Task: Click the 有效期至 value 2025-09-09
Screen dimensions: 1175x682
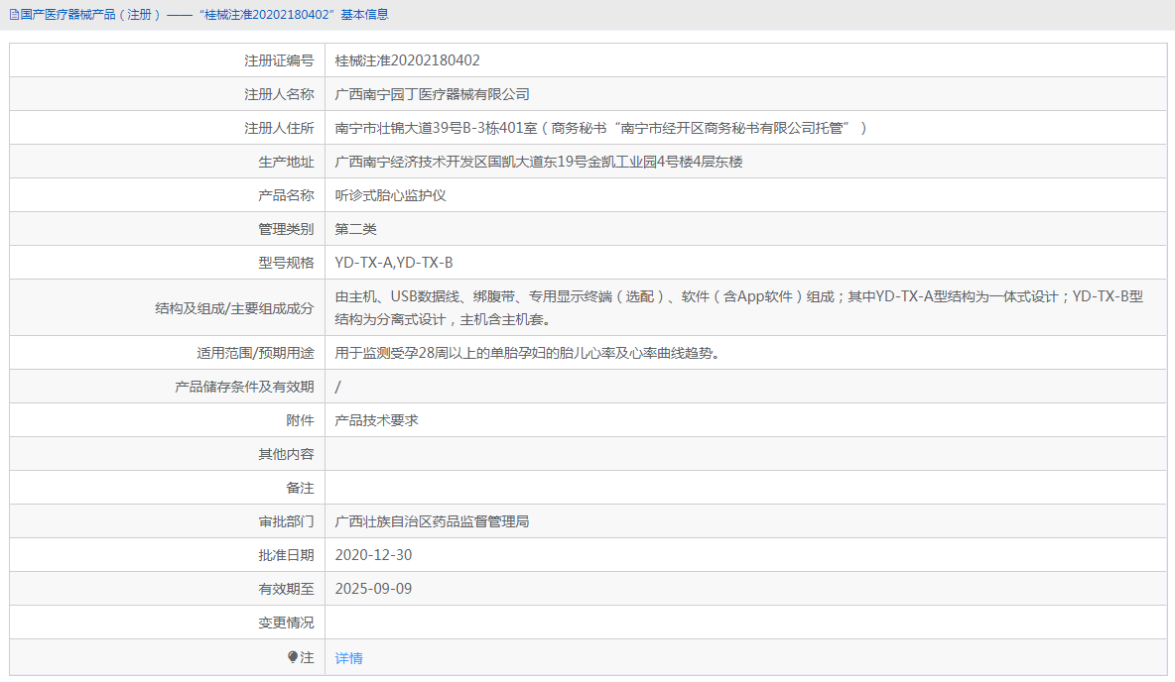Action: (x=374, y=589)
